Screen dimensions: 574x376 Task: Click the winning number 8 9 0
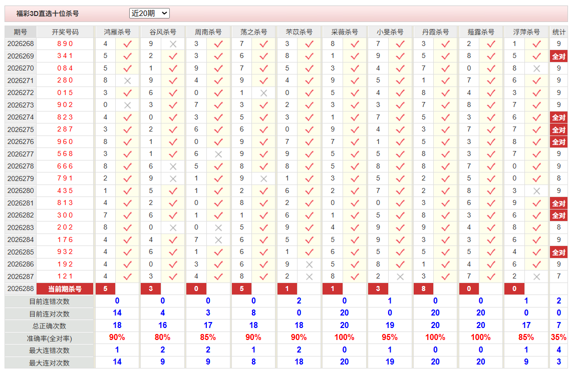(x=65, y=44)
